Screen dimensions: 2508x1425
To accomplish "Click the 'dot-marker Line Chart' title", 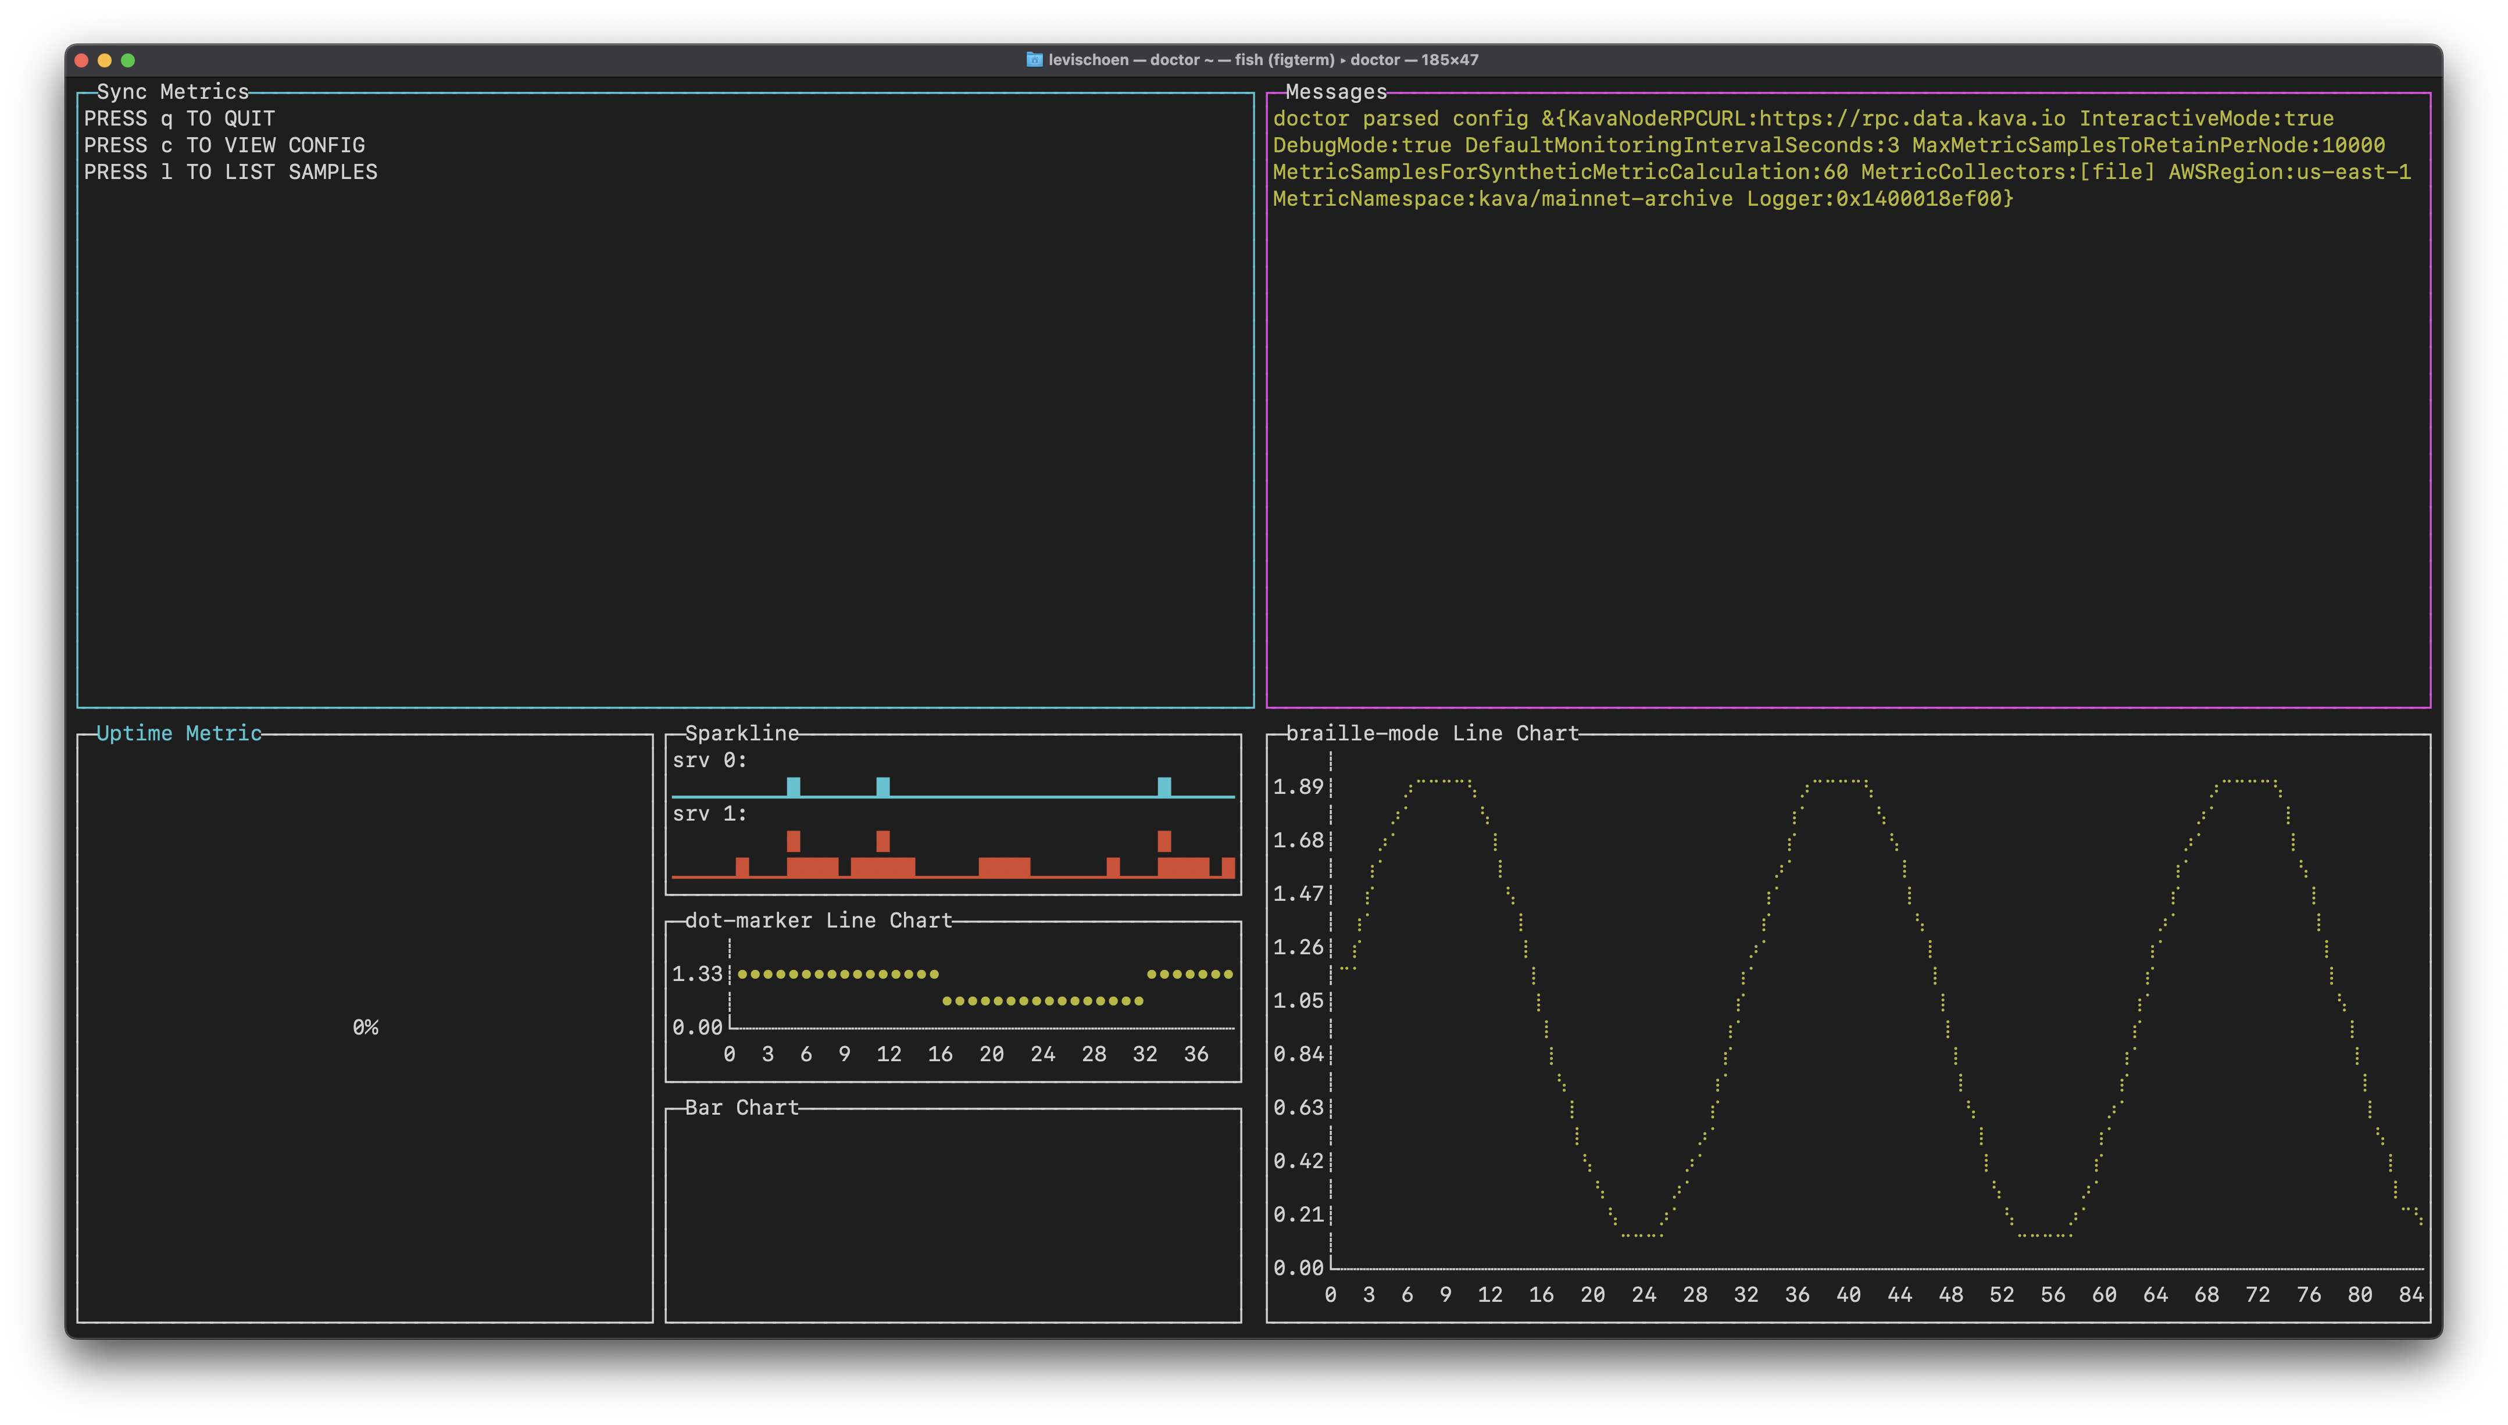I will tap(819, 920).
